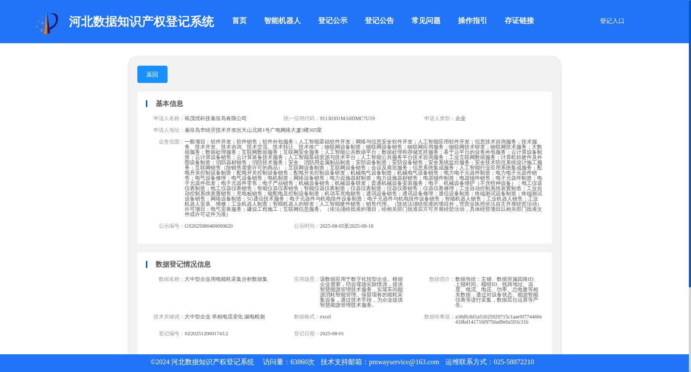691x372 pixels.
Task: Select the data hash value text
Action: point(498,319)
